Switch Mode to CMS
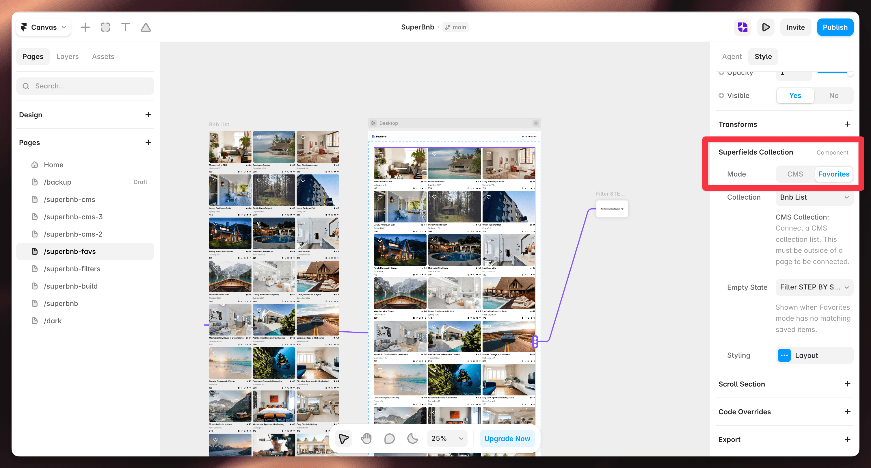Image resolution: width=871 pixels, height=468 pixels. point(795,174)
